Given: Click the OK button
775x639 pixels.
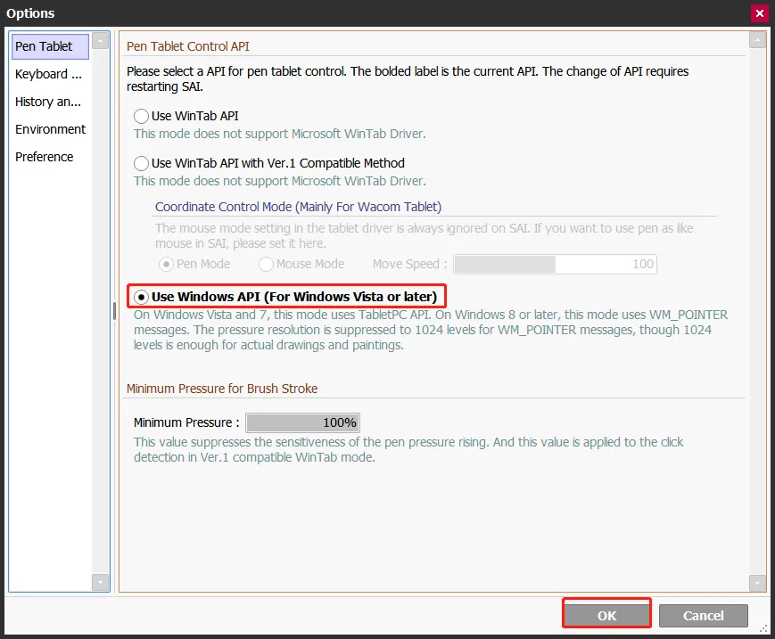Looking at the screenshot, I should (607, 615).
